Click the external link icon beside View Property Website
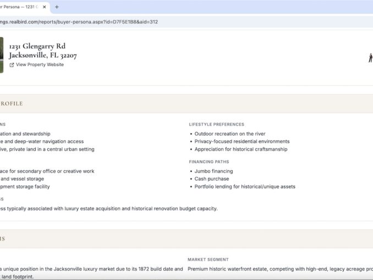 pos(12,65)
